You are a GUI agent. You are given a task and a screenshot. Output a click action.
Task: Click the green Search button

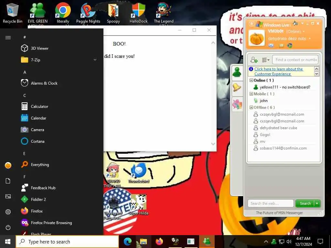[305, 203]
